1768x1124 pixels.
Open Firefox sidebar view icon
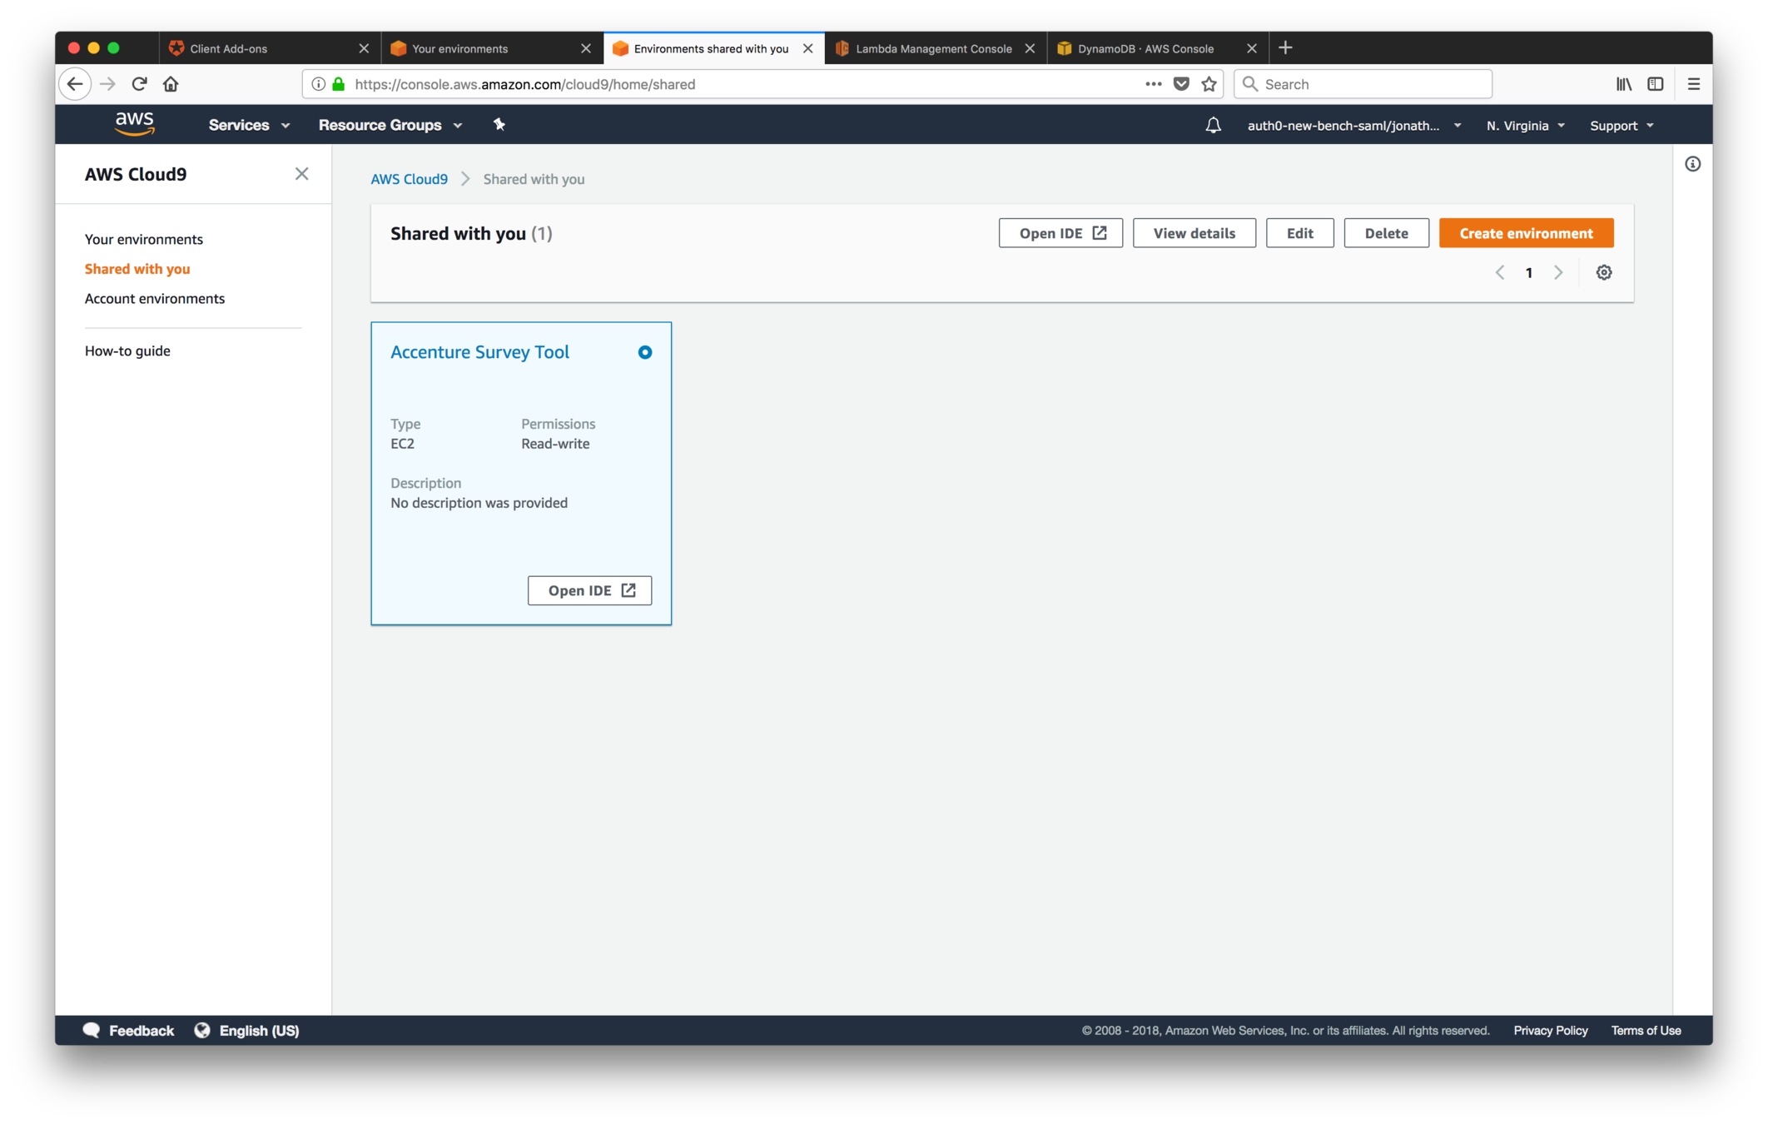coord(1655,84)
